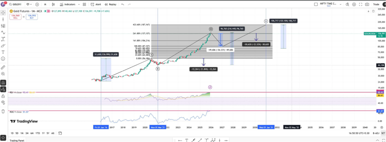Click the Trade button
The width and height of the screenshot is (386, 142).
pos(376,5)
